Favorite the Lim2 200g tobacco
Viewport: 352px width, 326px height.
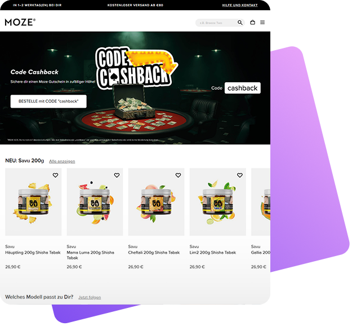click(x=240, y=175)
